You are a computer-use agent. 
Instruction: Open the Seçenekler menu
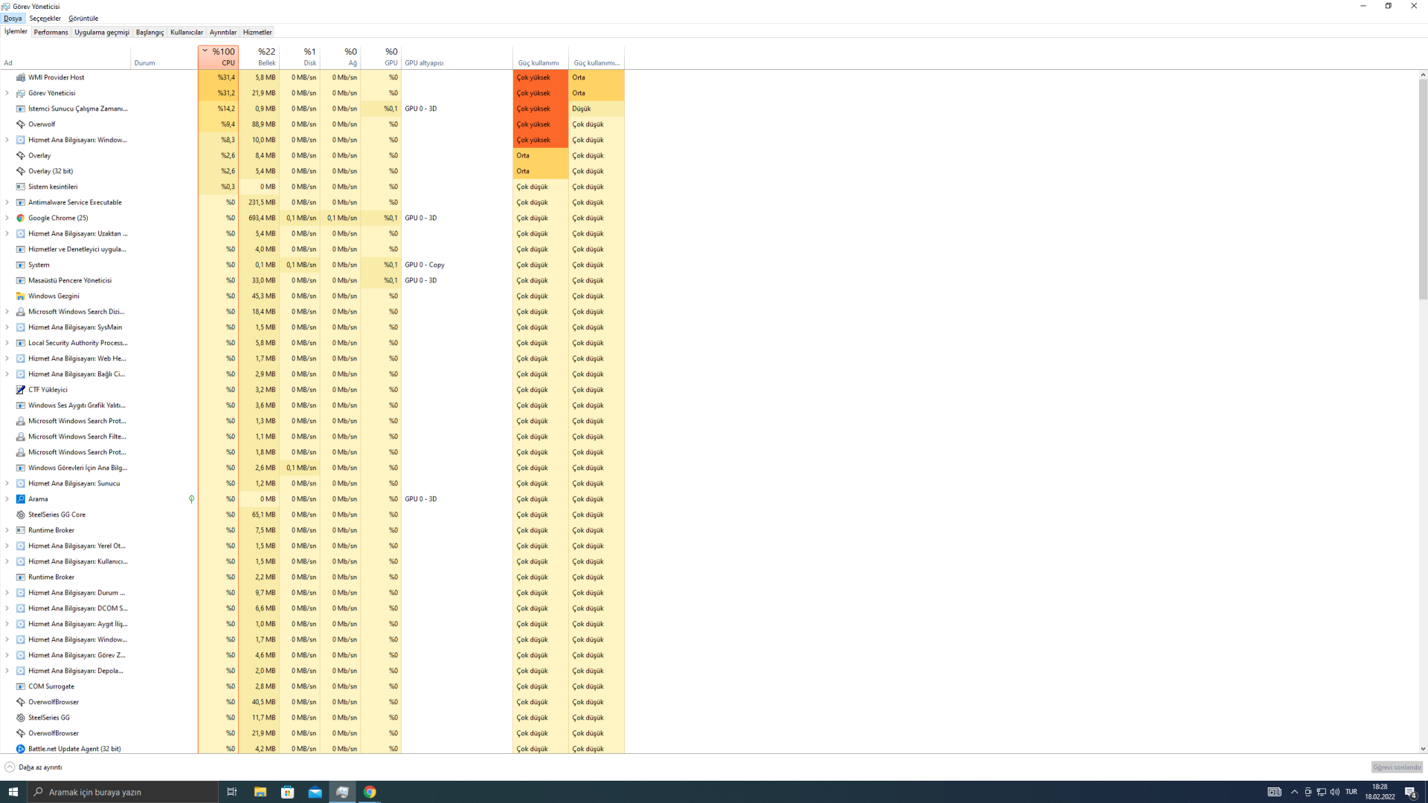45,18
